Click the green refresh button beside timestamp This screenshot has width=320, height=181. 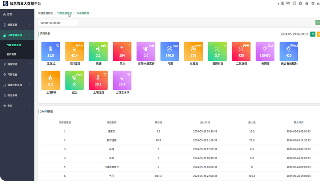[312, 34]
